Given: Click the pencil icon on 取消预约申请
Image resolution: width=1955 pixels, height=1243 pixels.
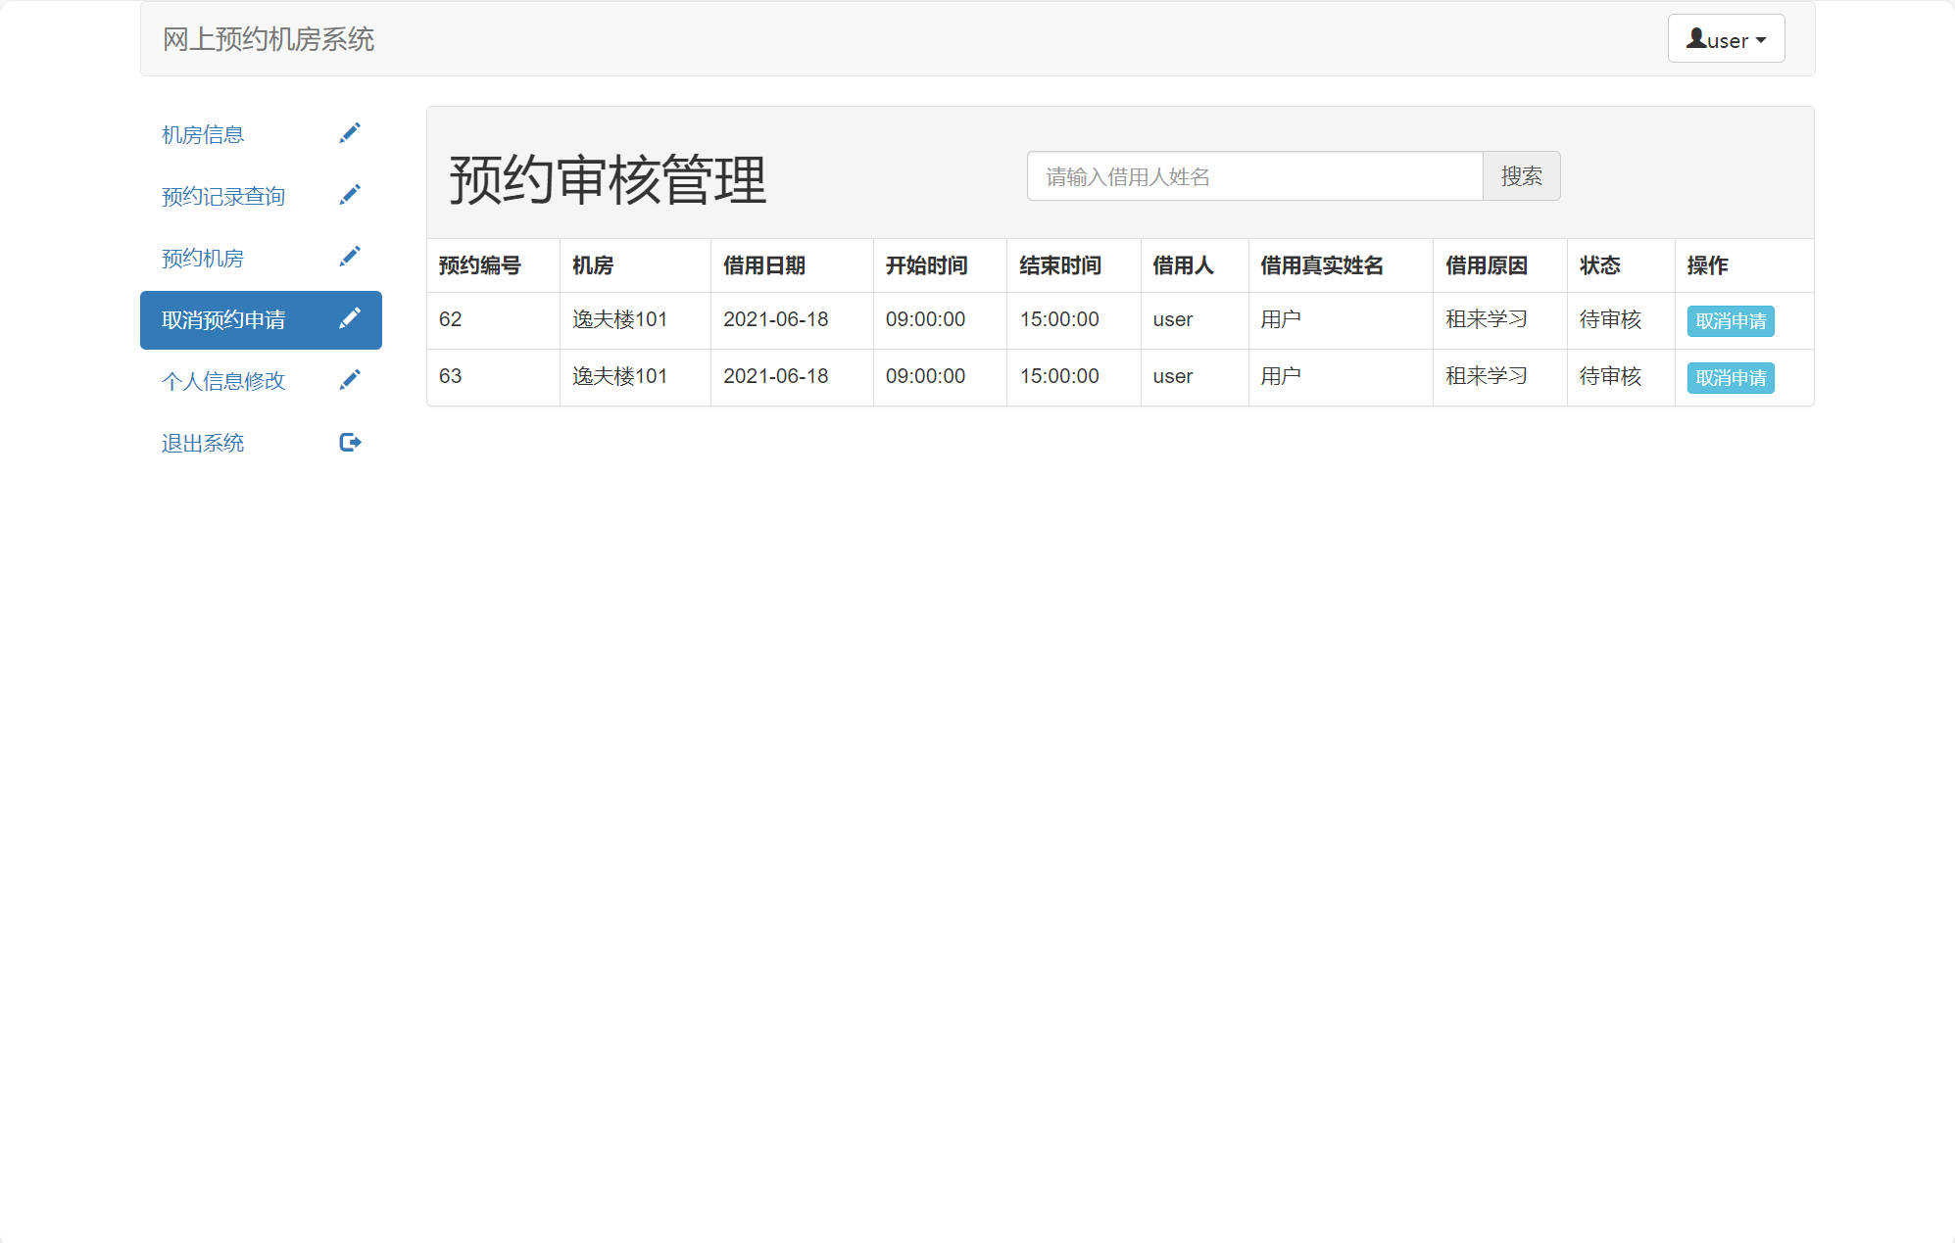Looking at the screenshot, I should click(350, 318).
